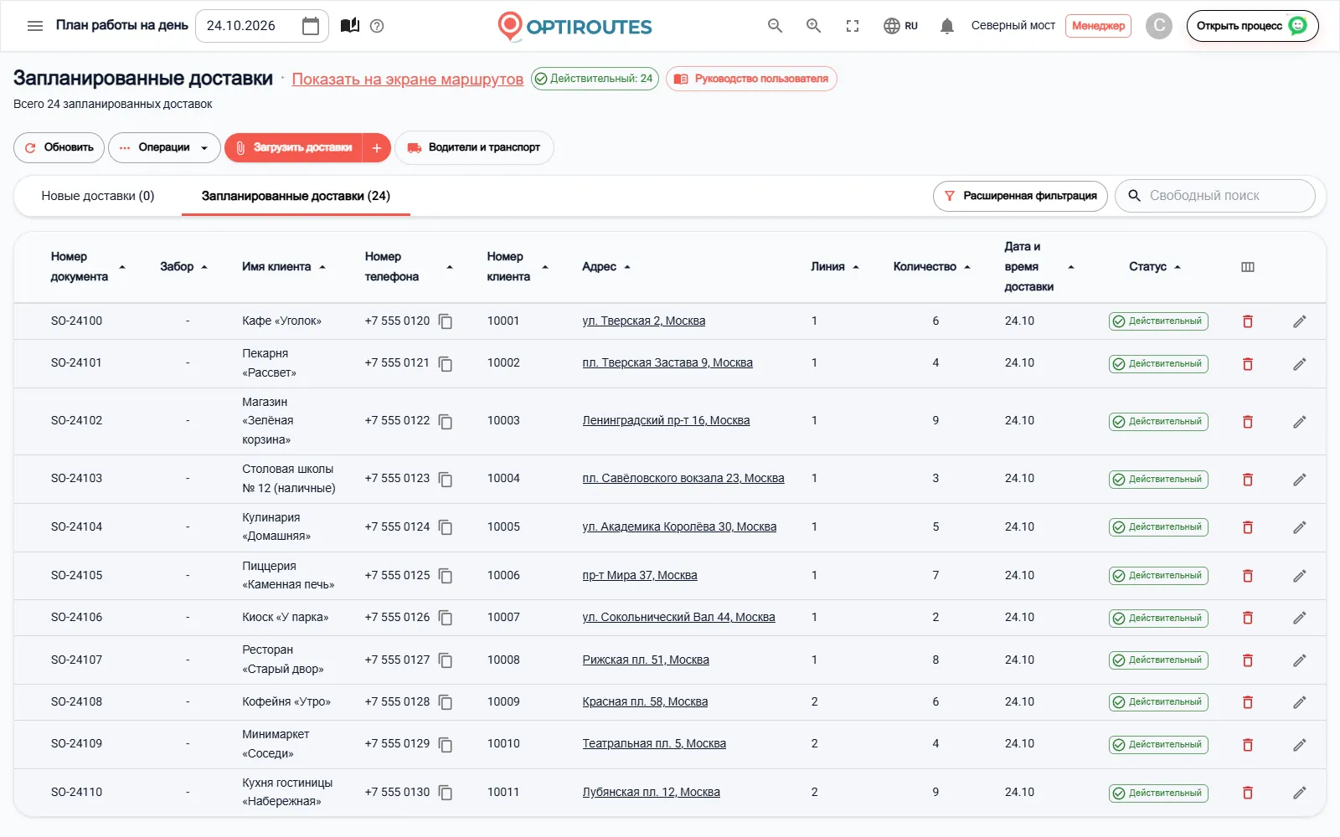Sort by Количество column
Screen dimensions: 1340x837
point(931,267)
